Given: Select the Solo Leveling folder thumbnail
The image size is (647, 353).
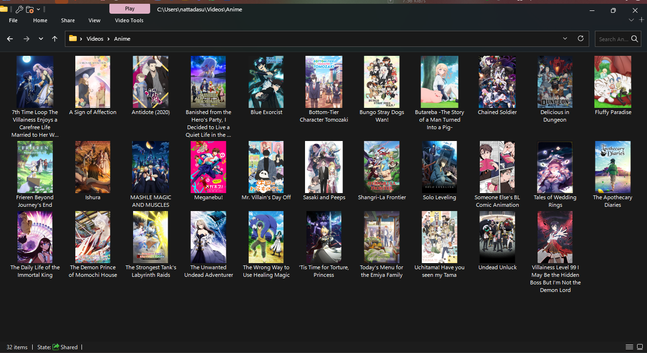Looking at the screenshot, I should (x=439, y=167).
